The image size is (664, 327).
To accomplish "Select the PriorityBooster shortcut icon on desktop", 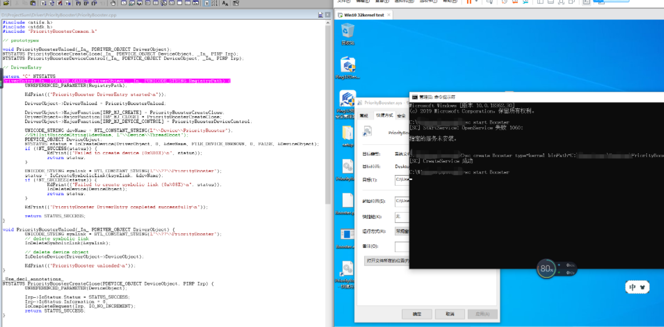I will point(348,275).
